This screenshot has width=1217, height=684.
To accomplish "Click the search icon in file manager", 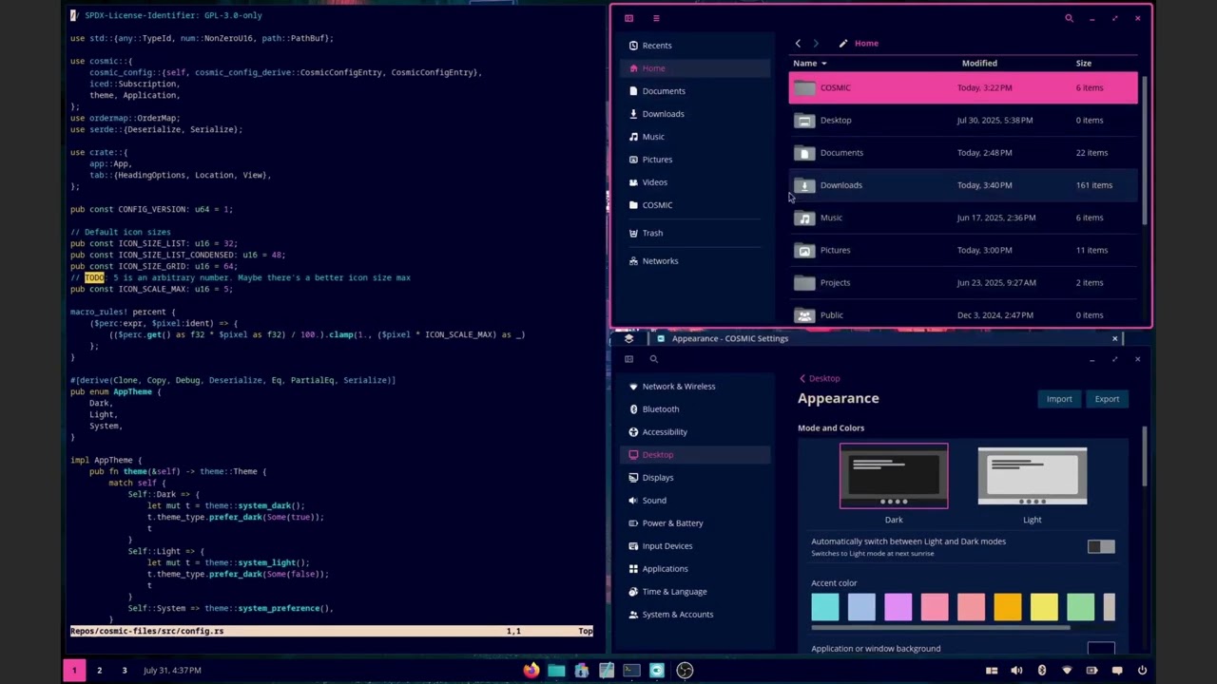I will pyautogui.click(x=1069, y=18).
